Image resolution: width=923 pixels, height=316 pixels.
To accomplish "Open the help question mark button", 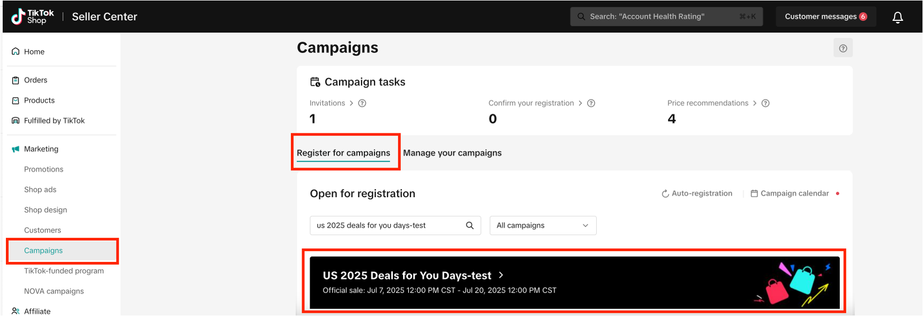I will 843,48.
